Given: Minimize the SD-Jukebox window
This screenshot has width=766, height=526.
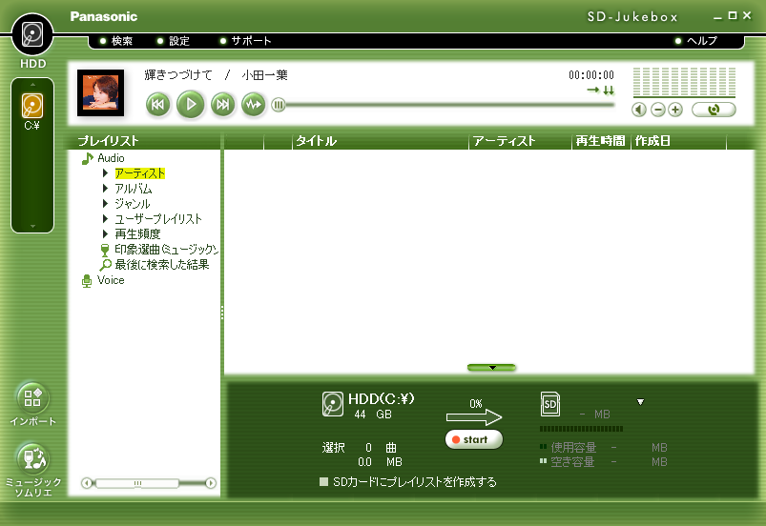Looking at the screenshot, I should pyautogui.click(x=717, y=16).
